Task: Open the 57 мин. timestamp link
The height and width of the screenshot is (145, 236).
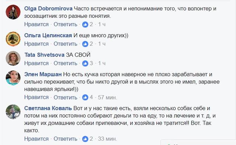Action: [x=107, y=97]
